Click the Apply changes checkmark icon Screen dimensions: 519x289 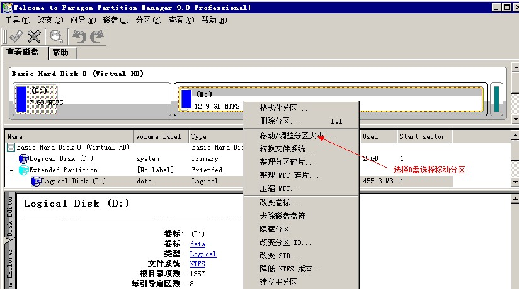tap(14, 37)
